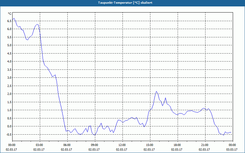The width and height of the screenshot is (245, 153).
Task: Pick the 4,0 y-axis tick label
Action: pyautogui.click(x=9, y=62)
